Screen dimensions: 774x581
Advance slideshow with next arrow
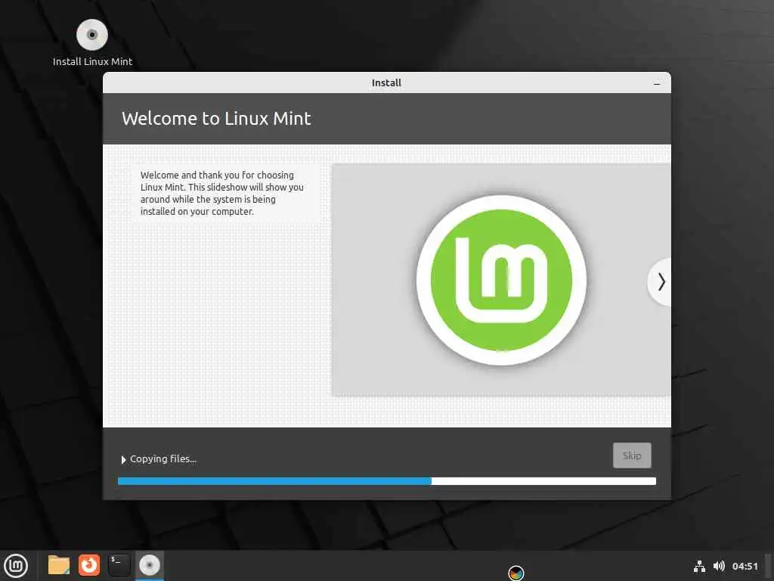[x=661, y=282]
